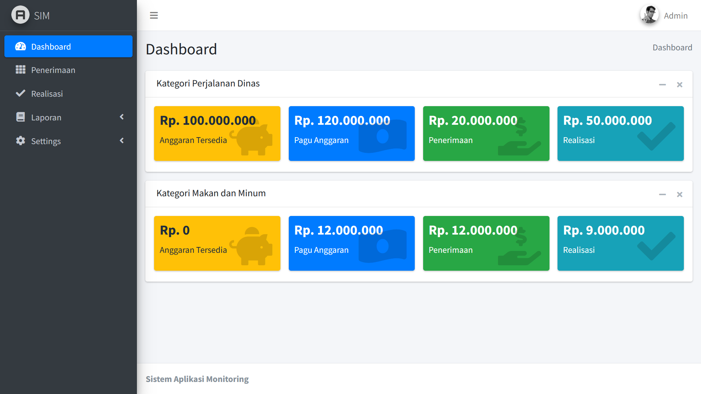This screenshot has height=394, width=701.
Task: Click the Realisasi checkmark icon in sidebar
Action: click(20, 93)
